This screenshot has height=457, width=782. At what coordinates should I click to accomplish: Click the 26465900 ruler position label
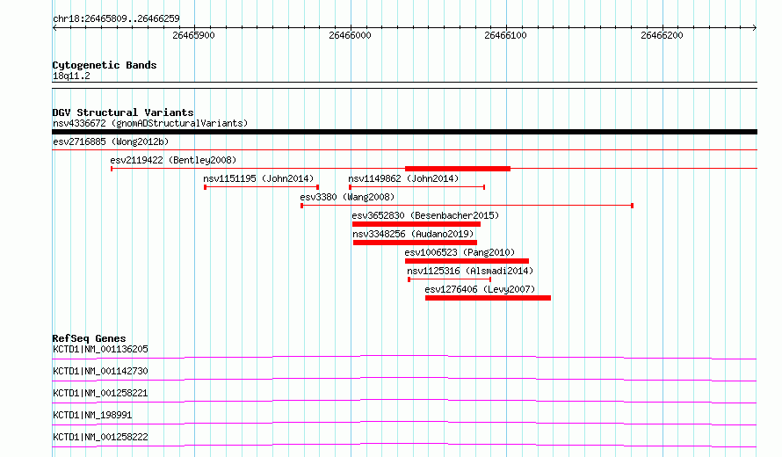tap(193, 35)
